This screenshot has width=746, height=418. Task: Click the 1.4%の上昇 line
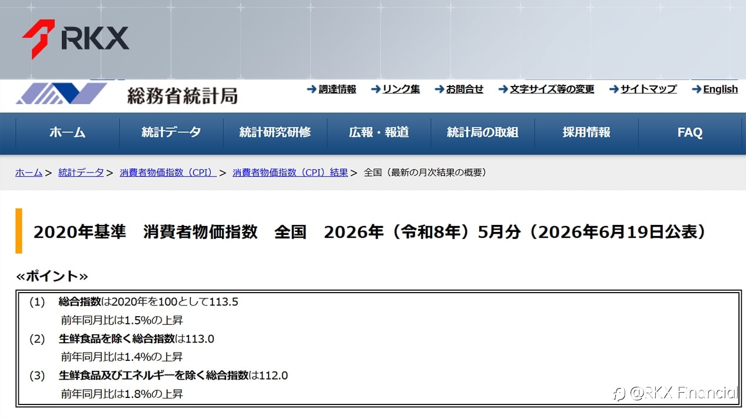click(x=122, y=357)
